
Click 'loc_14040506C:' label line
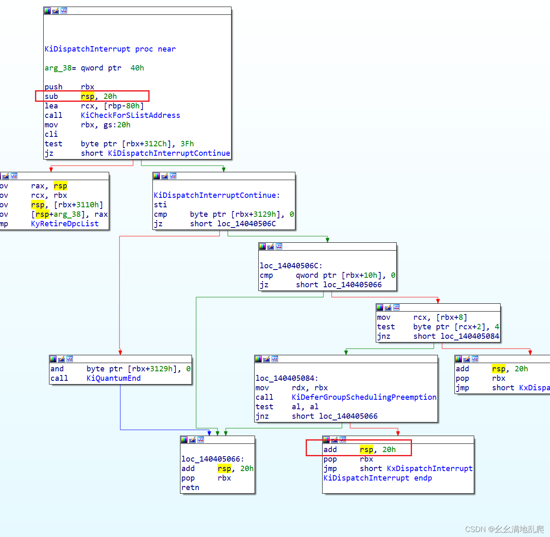click(291, 266)
